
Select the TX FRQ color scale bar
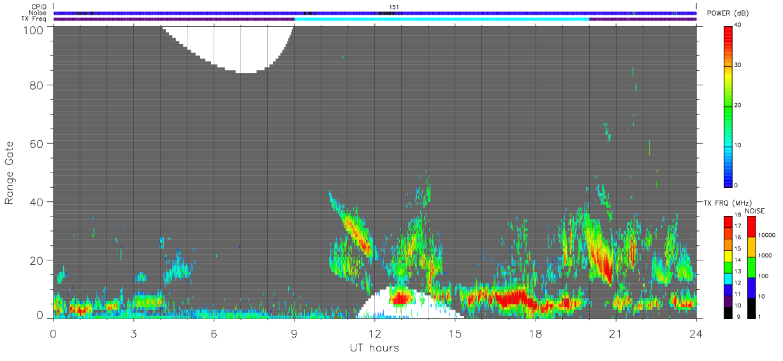tap(728, 267)
